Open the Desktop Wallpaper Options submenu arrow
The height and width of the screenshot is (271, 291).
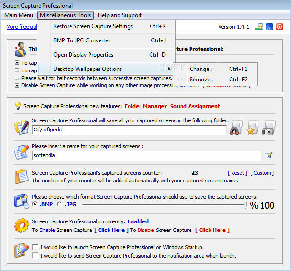pos(169,69)
